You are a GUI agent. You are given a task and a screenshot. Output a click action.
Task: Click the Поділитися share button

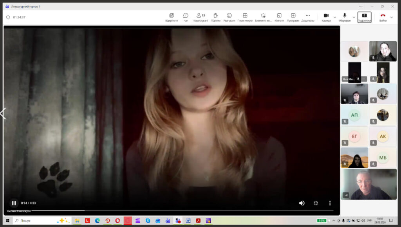(364, 17)
